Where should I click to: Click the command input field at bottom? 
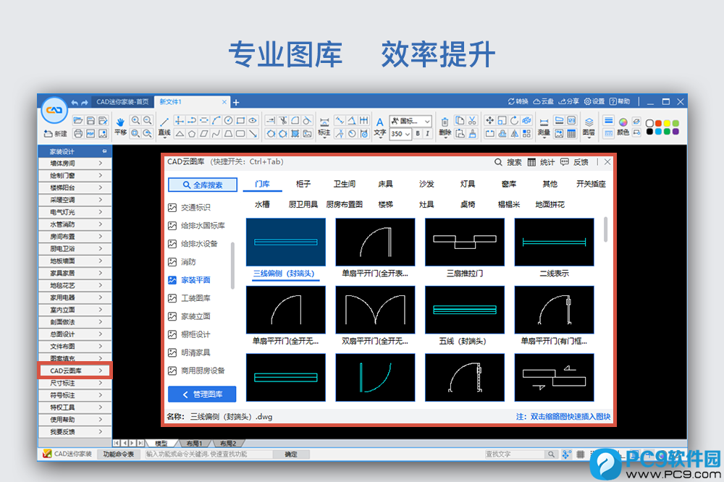[x=209, y=454]
